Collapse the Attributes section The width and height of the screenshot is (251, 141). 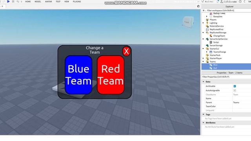coord(204,123)
